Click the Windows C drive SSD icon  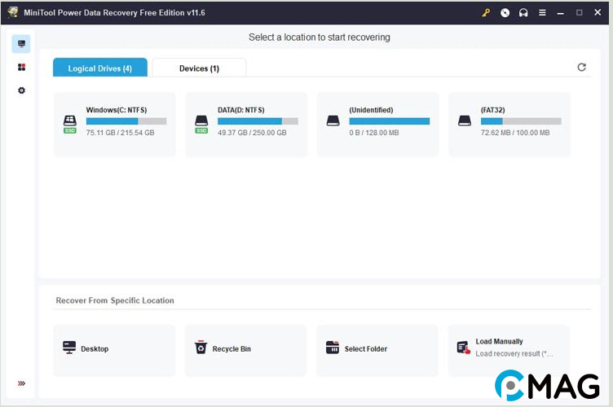[x=70, y=124]
